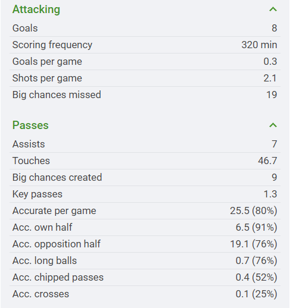Select the Key passes row
The height and width of the screenshot is (308, 296).
[145, 194]
